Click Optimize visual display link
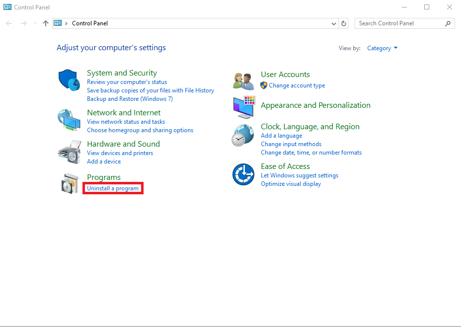The height and width of the screenshot is (327, 461). coord(291,184)
